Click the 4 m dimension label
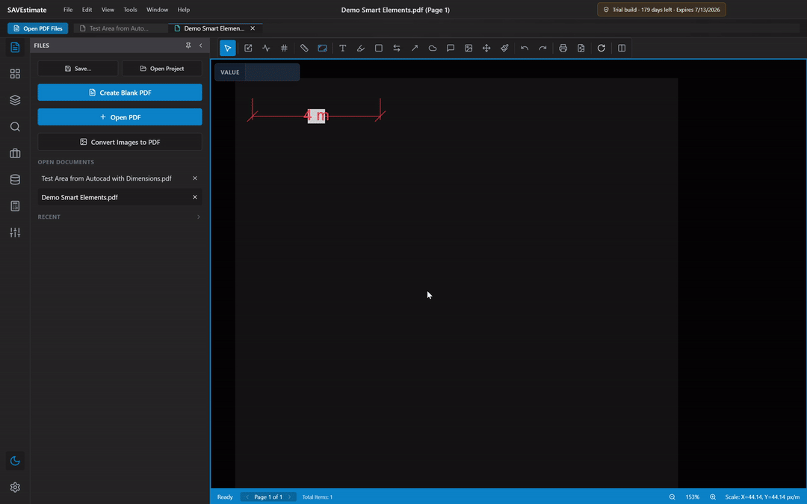Screen dimensions: 807x504 tap(316, 116)
